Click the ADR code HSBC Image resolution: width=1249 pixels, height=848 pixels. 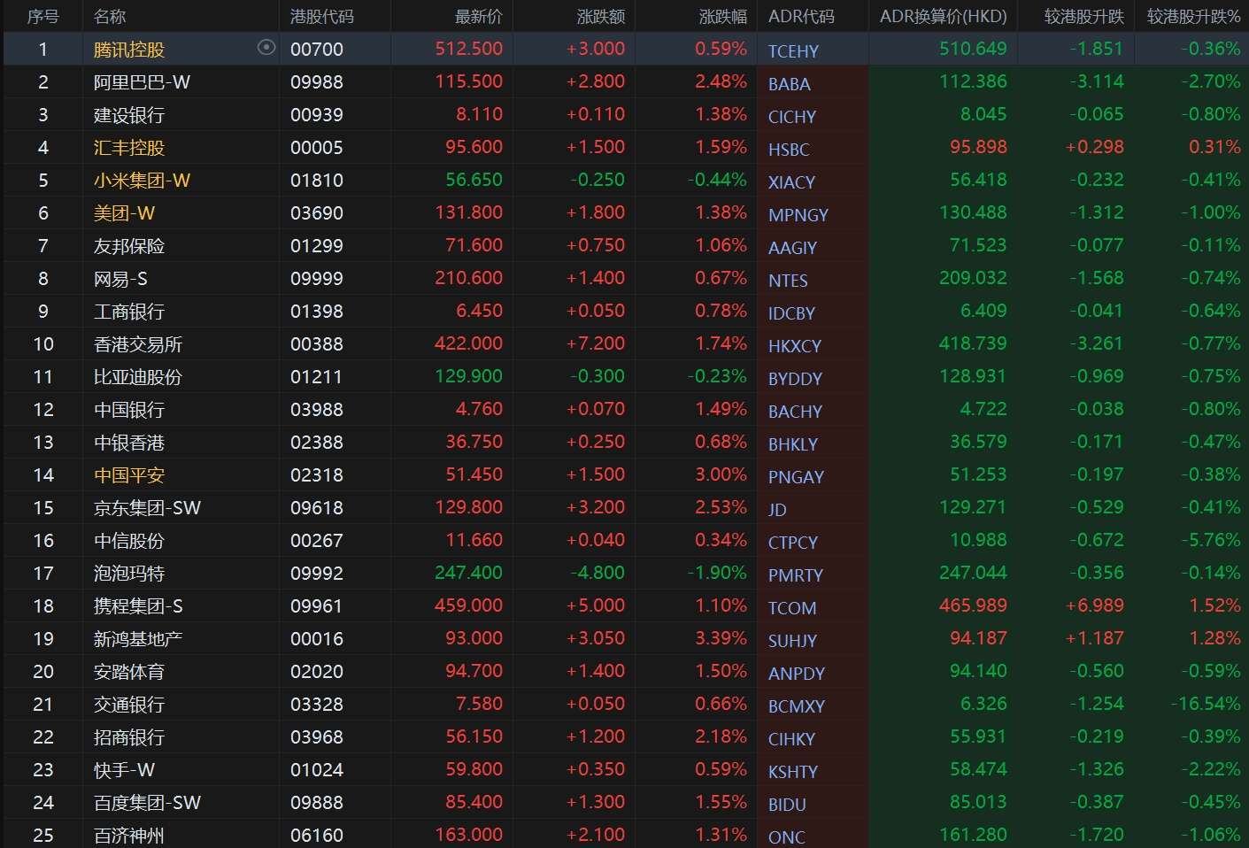(x=789, y=150)
